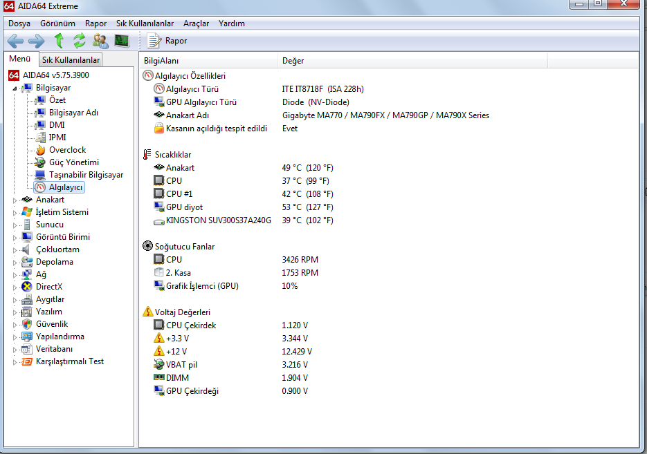The height and width of the screenshot is (454, 647).
Task: Click the Soğutucu Fanlar fan icon
Action: coord(147,247)
